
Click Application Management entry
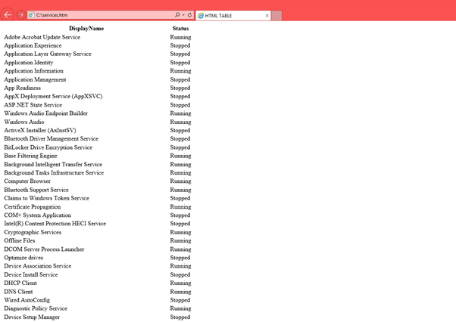[x=35, y=79]
